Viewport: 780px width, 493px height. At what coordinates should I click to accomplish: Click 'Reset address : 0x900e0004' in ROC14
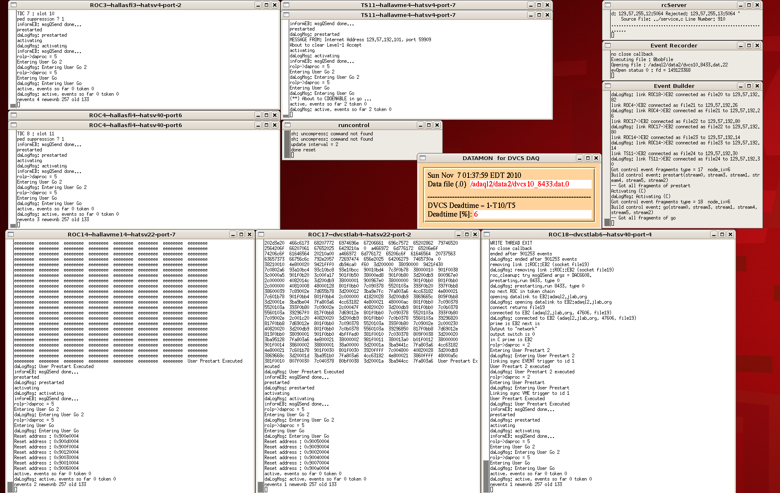(46, 436)
